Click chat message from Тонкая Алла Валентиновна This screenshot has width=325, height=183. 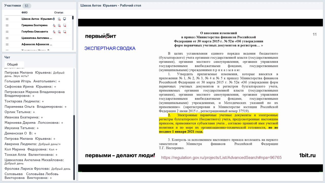31,155
